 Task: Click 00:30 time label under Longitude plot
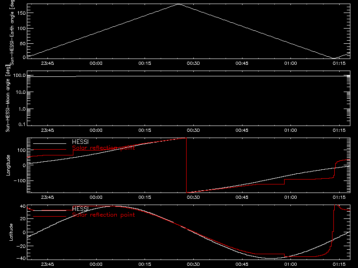coord(193,197)
